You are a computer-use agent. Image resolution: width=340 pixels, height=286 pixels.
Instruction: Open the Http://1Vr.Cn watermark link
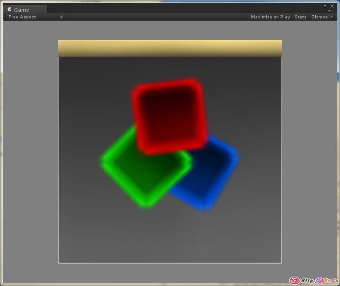click(x=319, y=281)
